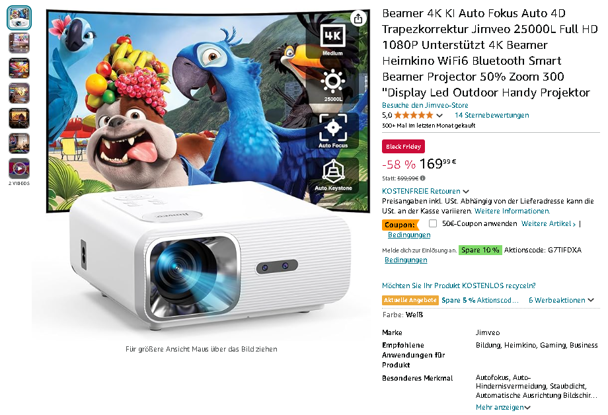Click the share icon on product image
This screenshot has height=415, width=608.
[358, 19]
